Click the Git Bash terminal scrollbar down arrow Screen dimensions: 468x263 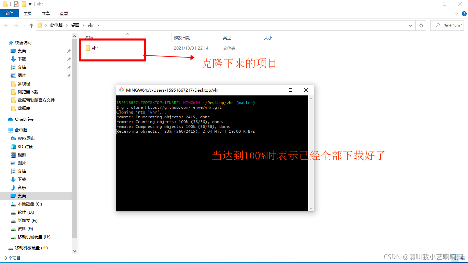click(311, 208)
